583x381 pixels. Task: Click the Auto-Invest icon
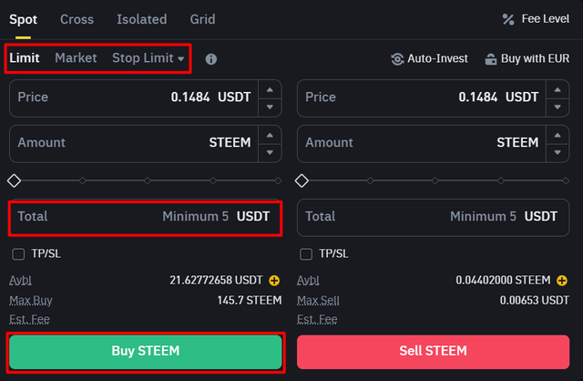coord(397,58)
